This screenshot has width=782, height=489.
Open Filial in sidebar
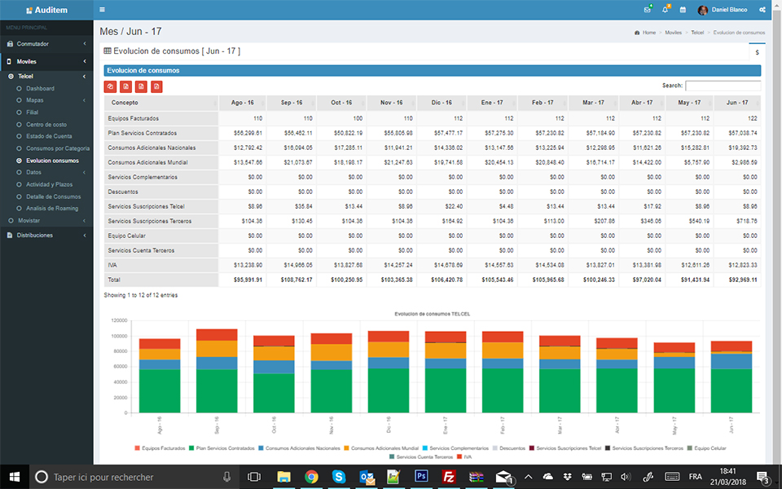[x=32, y=112]
